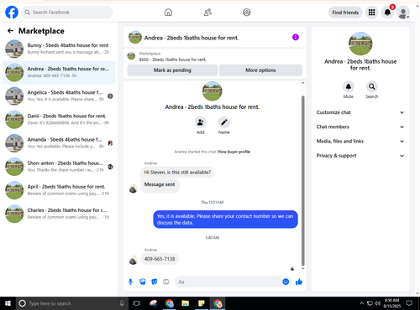The image size is (420, 310).
Task: Click the Facebook logo
Action: pos(12,13)
